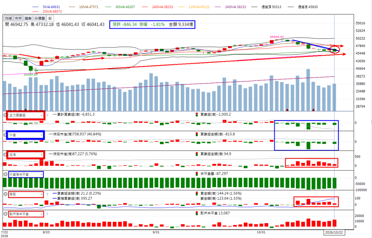Image resolution: width=372 pixels, height=238 pixels.
Task: Open the 官股 indicator dropdown
Action: click(26, 194)
